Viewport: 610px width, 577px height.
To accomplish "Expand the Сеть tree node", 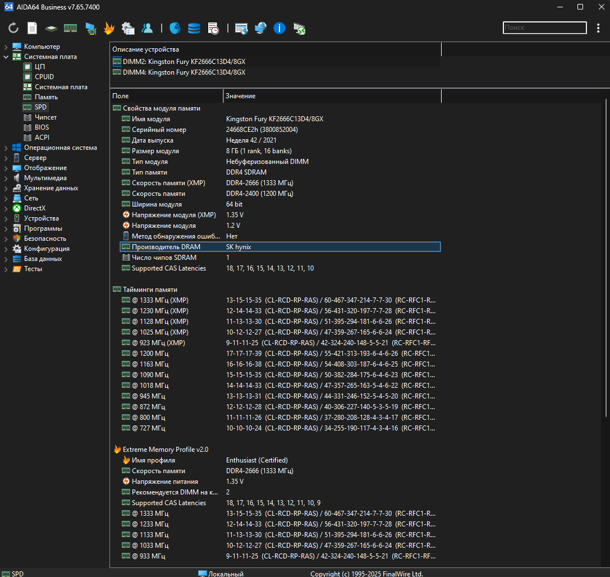I will click(x=6, y=199).
